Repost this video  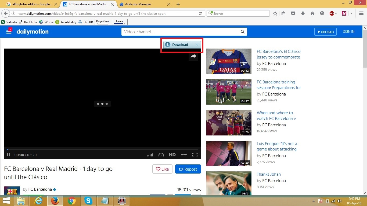[188, 169]
